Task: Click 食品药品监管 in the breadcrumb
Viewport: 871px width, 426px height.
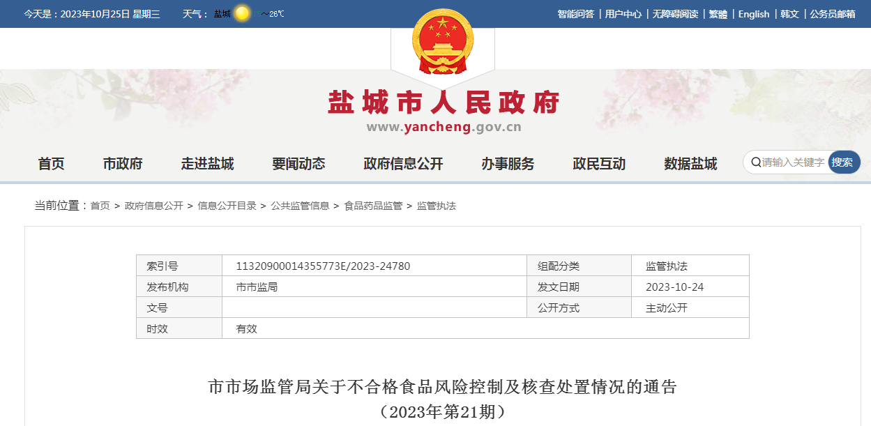Action: 373,206
